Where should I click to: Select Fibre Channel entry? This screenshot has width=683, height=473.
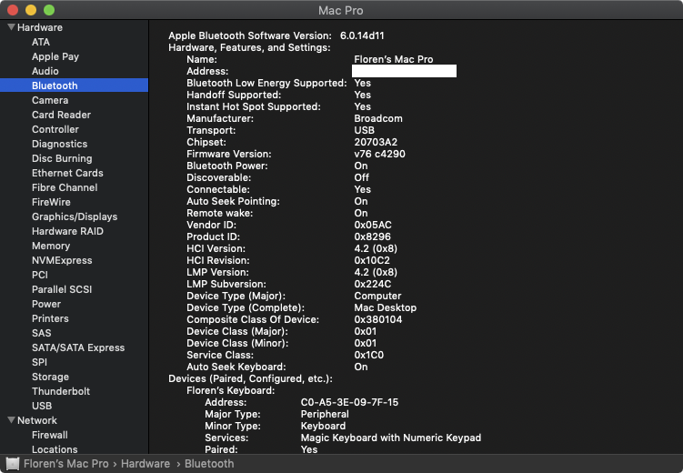pyautogui.click(x=65, y=187)
